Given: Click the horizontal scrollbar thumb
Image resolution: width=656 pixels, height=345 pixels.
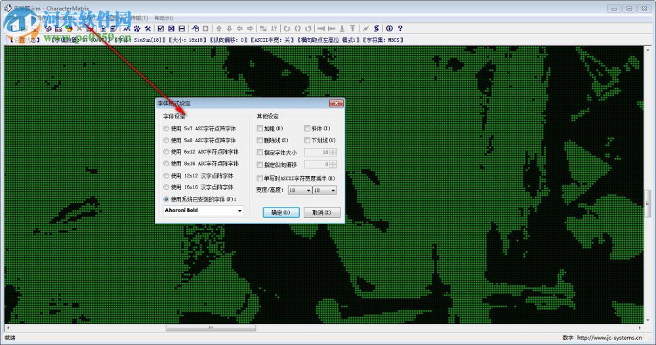Looking at the screenshot, I should click(211, 328).
